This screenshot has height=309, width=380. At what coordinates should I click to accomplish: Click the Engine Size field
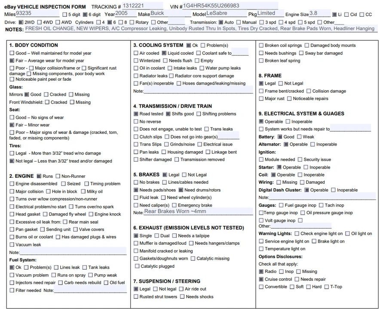(x=320, y=13)
